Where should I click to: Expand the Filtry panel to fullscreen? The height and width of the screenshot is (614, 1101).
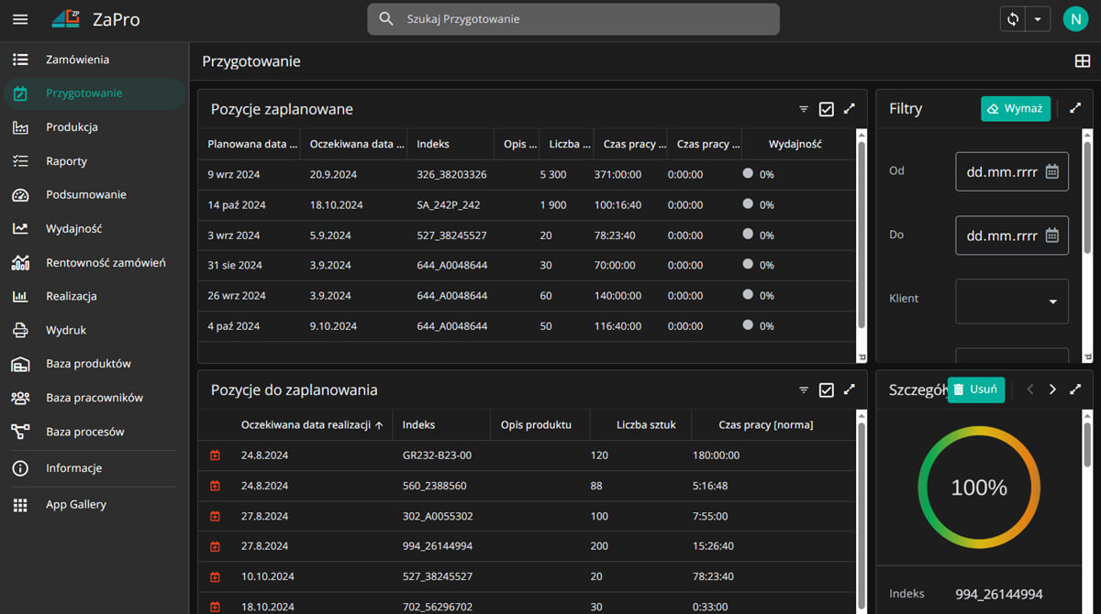(1075, 108)
